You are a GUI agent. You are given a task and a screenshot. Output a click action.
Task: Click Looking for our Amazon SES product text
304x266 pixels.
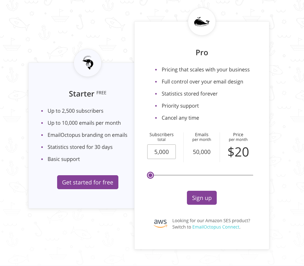[211, 221]
